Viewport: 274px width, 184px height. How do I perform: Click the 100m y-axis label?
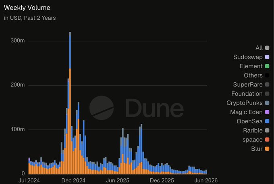18,129
